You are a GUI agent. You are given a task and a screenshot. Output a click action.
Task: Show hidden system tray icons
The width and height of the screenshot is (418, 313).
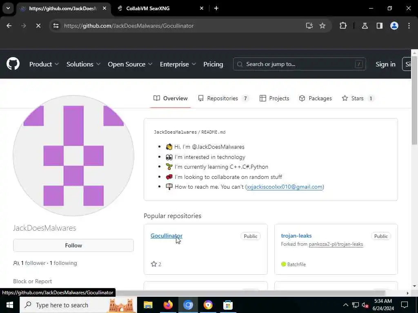point(345,305)
